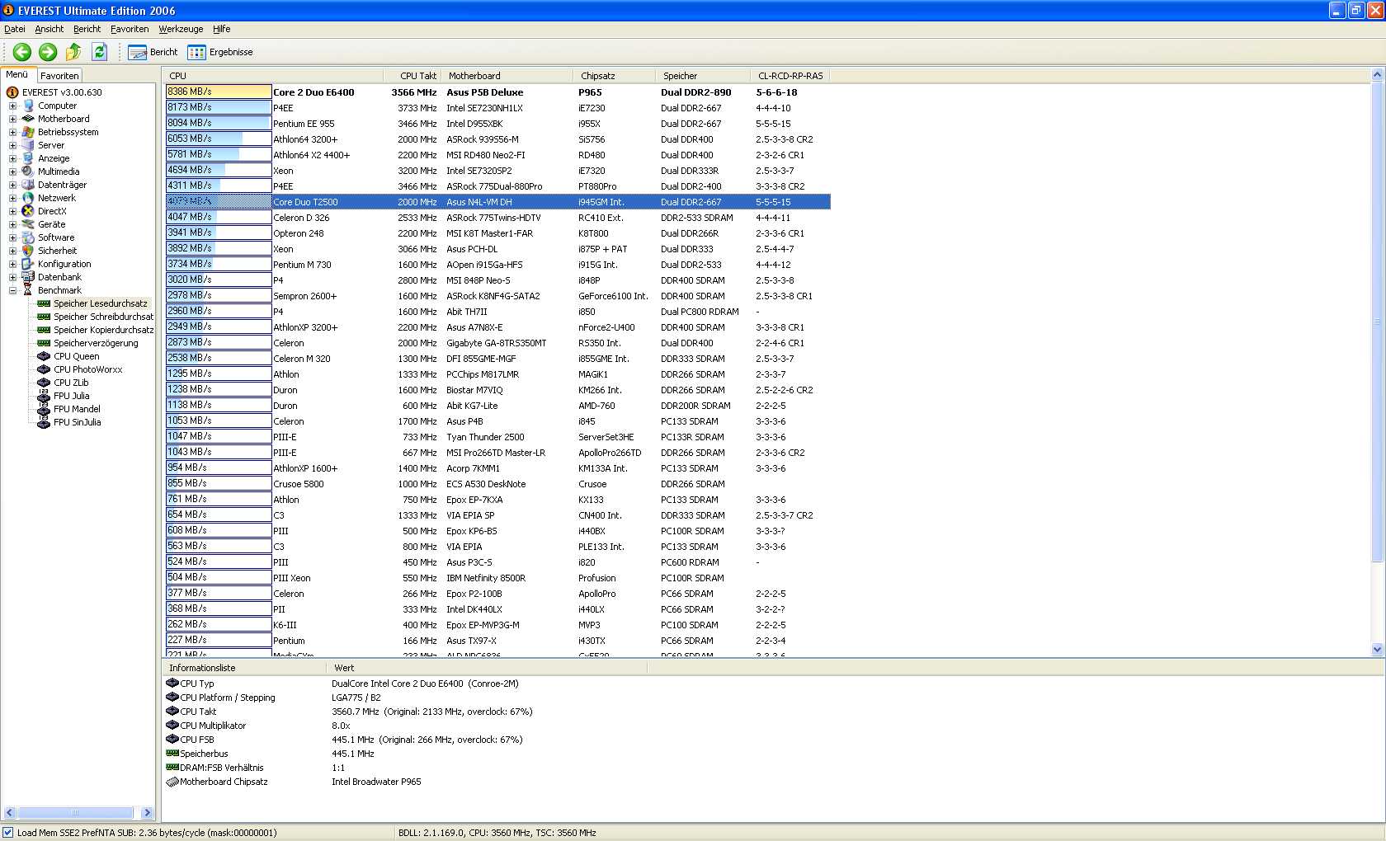This screenshot has height=841, width=1386.
Task: Select the Geräte devices icon
Action: point(29,224)
